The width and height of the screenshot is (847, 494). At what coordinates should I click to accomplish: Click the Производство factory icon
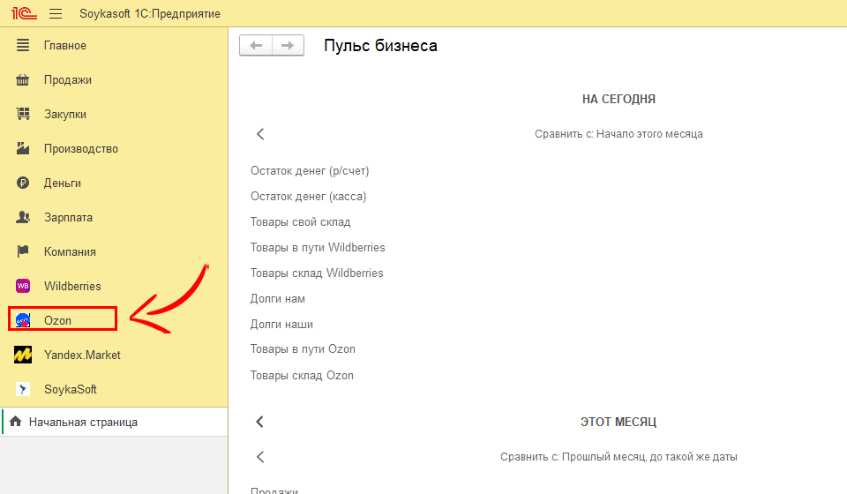pos(24,148)
